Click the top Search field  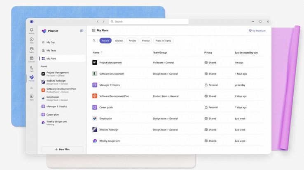click(149, 22)
